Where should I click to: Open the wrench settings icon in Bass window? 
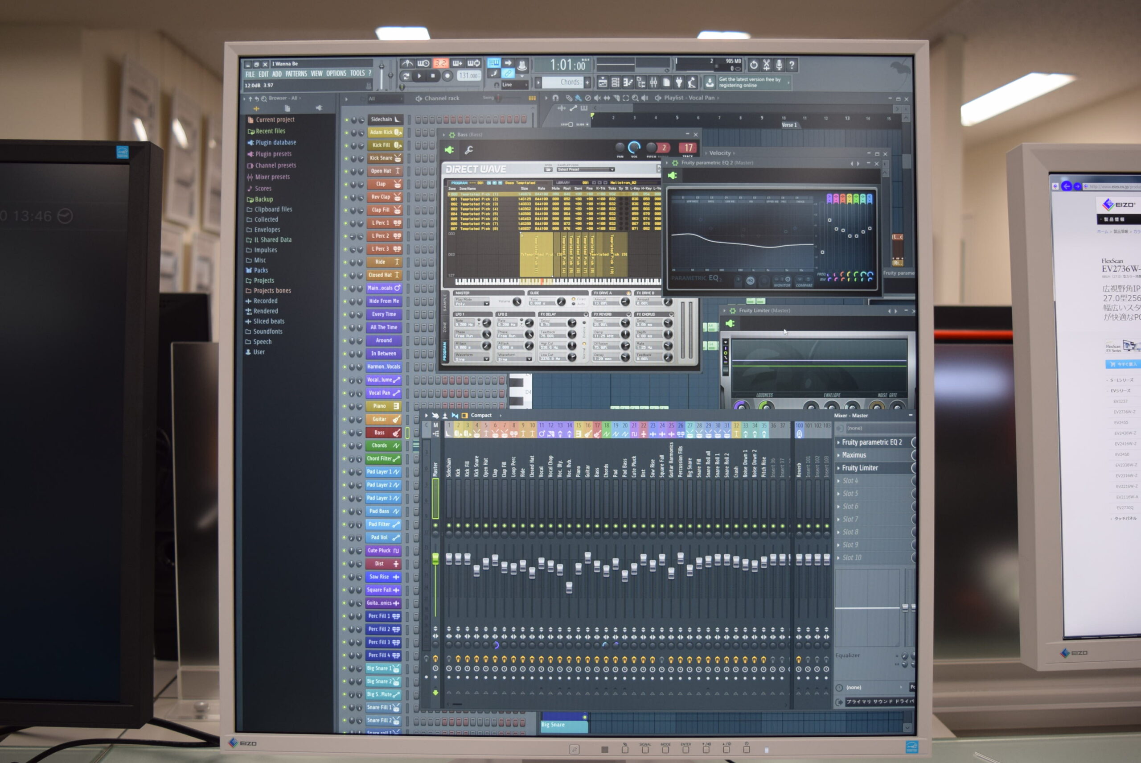469,150
